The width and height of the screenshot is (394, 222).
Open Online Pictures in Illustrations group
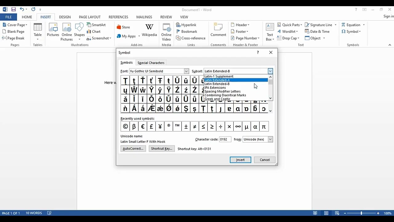click(66, 31)
